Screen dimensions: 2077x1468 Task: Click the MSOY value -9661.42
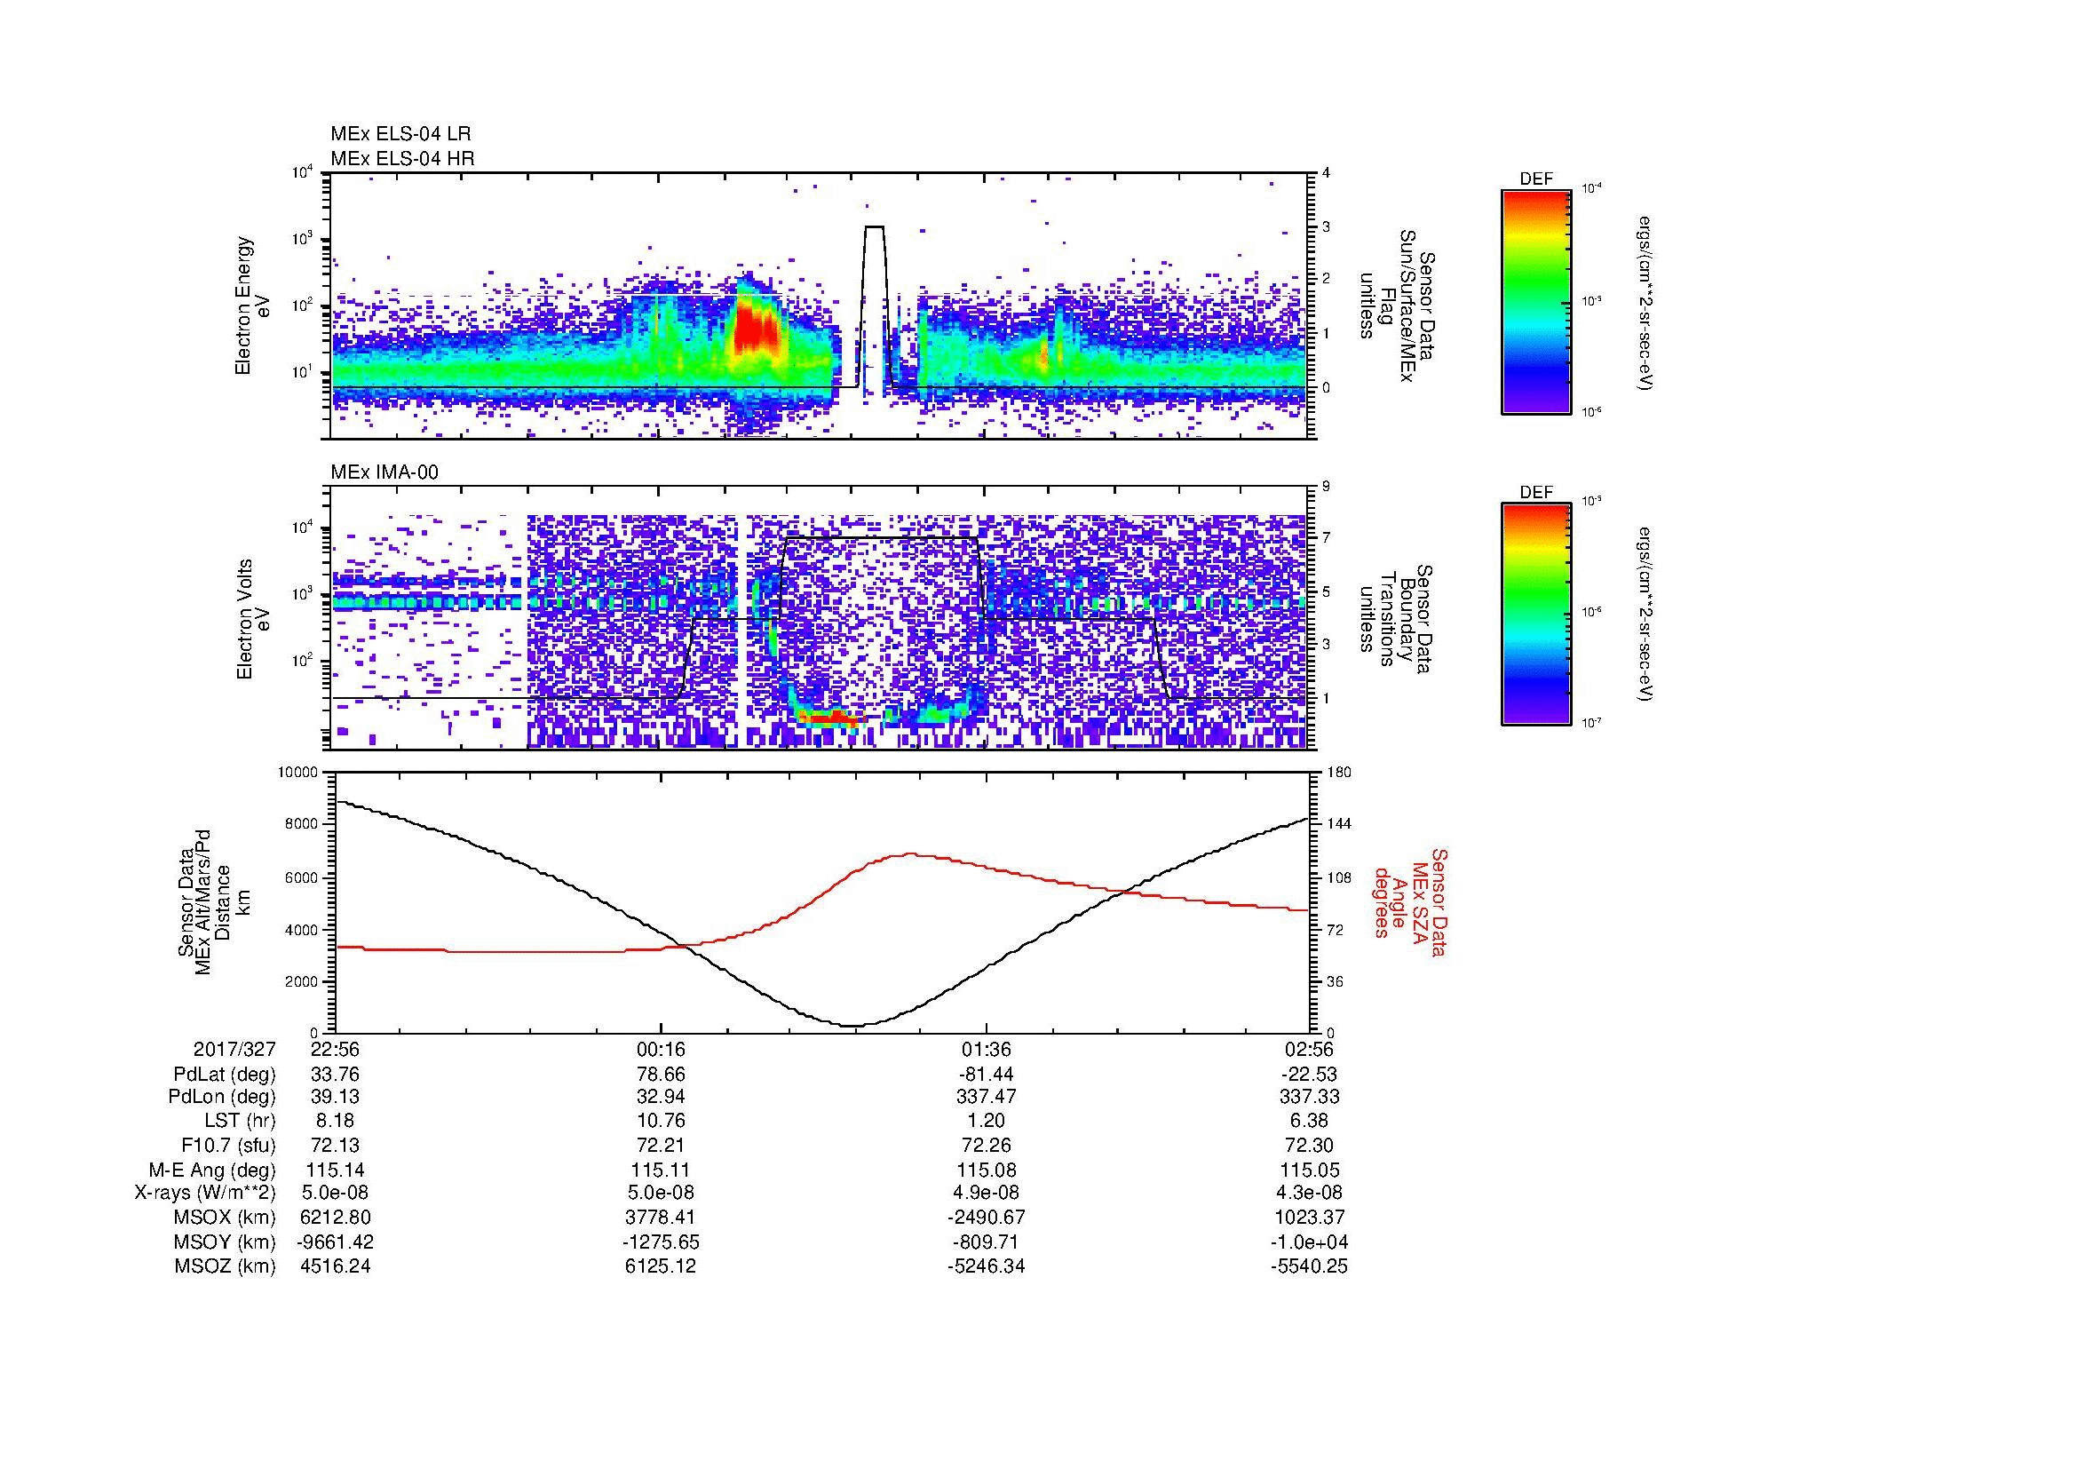(x=336, y=1242)
